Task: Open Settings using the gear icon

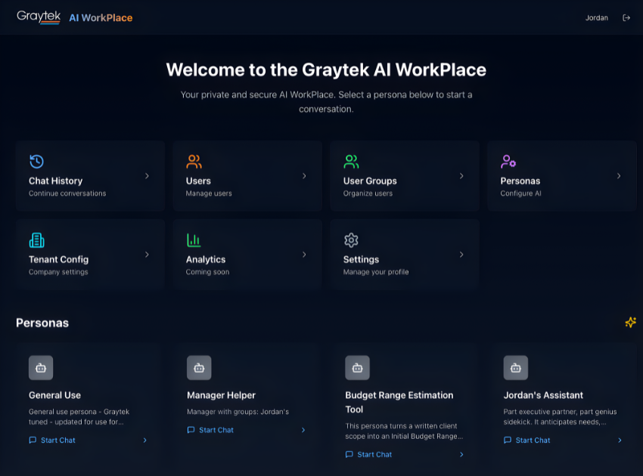Action: click(x=351, y=240)
